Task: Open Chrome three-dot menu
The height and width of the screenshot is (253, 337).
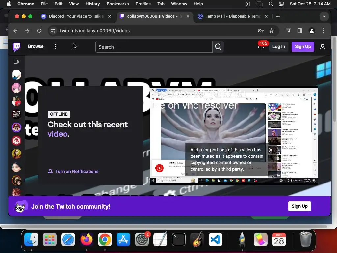Action: click(x=324, y=31)
